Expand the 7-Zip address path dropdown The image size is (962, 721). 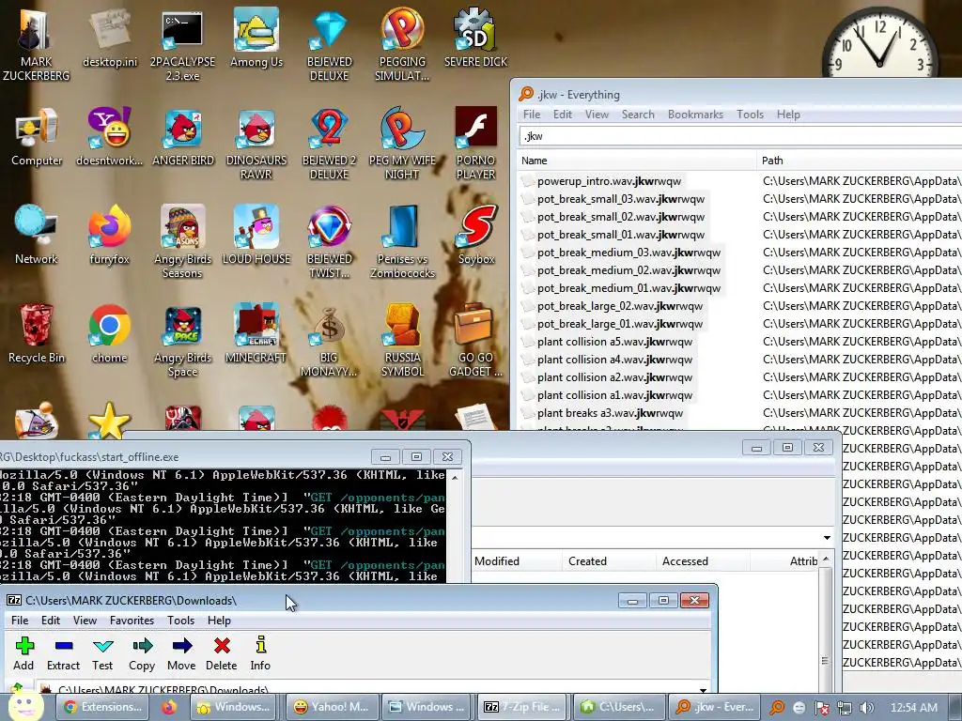point(704,689)
